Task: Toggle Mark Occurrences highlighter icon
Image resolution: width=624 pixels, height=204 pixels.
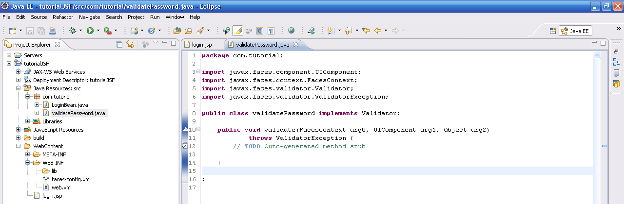Action: click(237, 31)
